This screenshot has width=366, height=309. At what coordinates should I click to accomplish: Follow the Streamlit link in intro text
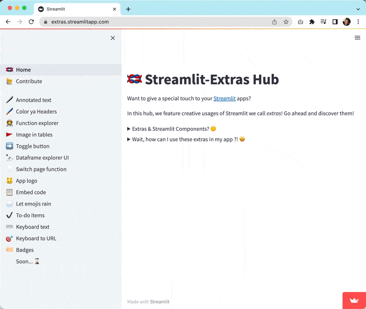pyautogui.click(x=224, y=98)
